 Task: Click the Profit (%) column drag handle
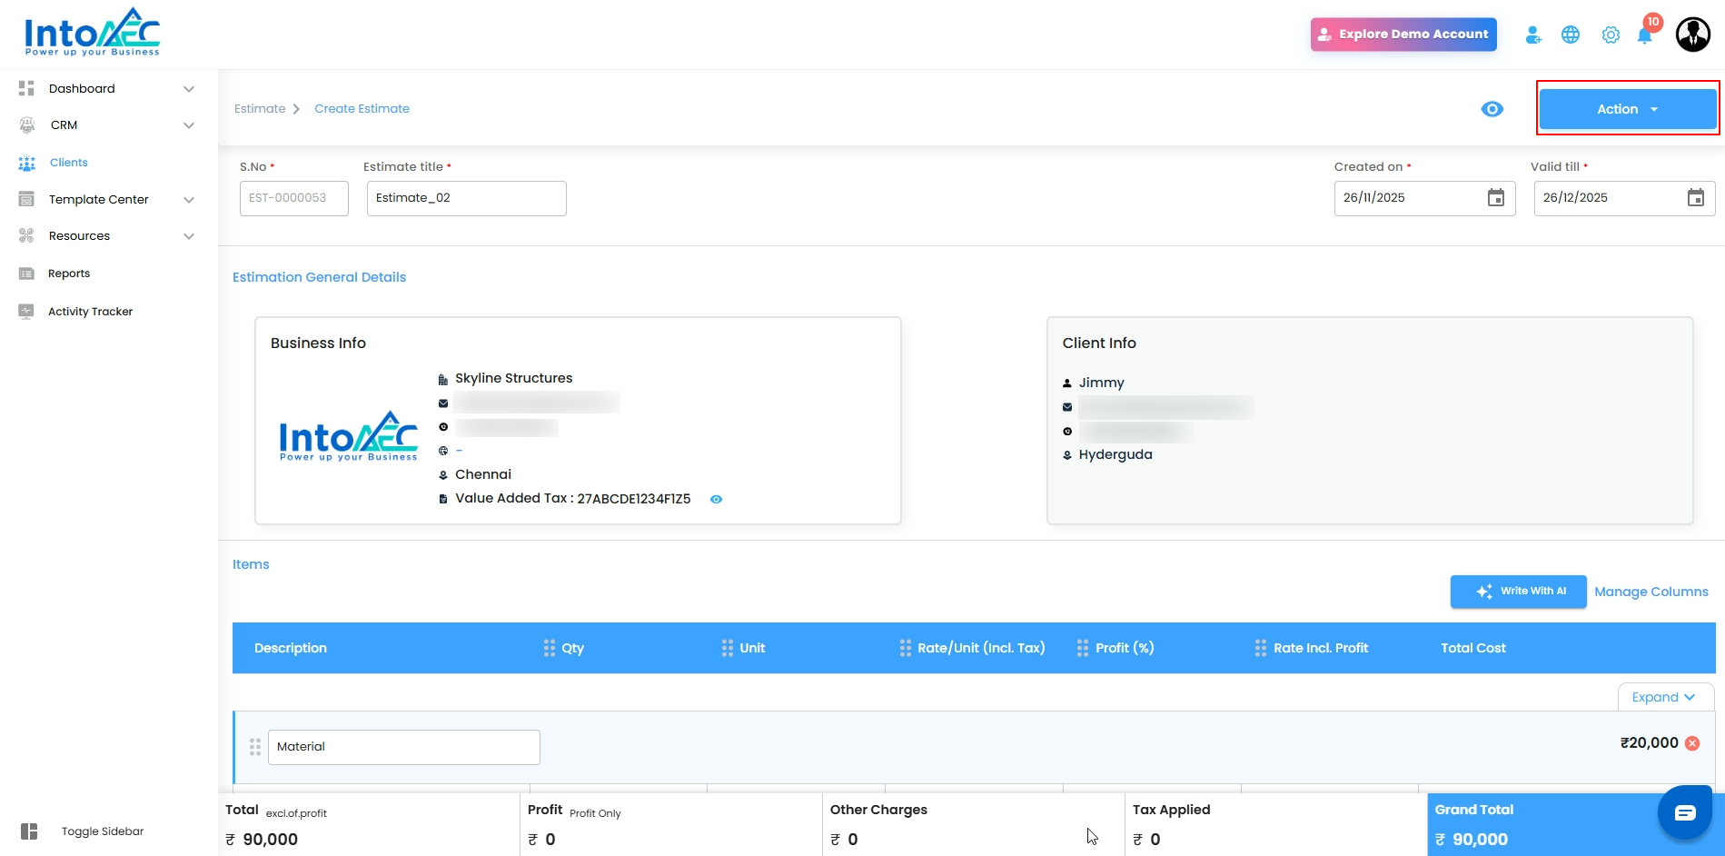click(1083, 648)
